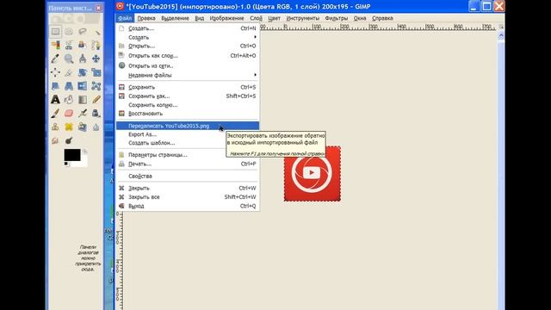Choose Закрыть все menu entry

(188, 197)
